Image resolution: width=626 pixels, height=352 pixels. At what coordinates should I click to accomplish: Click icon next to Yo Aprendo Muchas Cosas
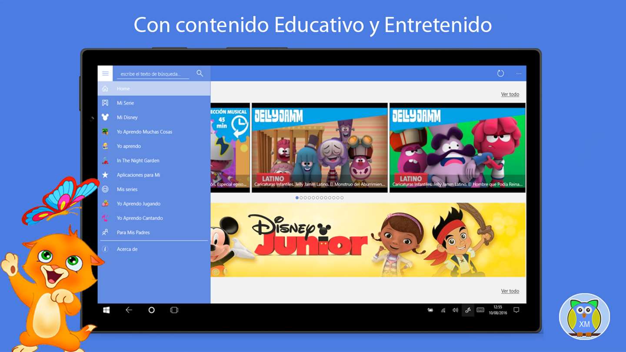(105, 132)
